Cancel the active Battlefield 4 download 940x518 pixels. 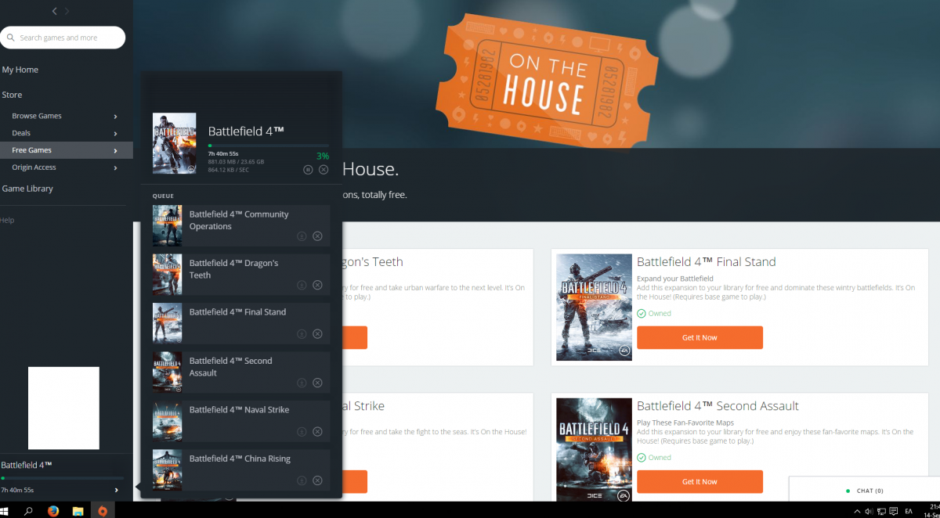coord(324,170)
